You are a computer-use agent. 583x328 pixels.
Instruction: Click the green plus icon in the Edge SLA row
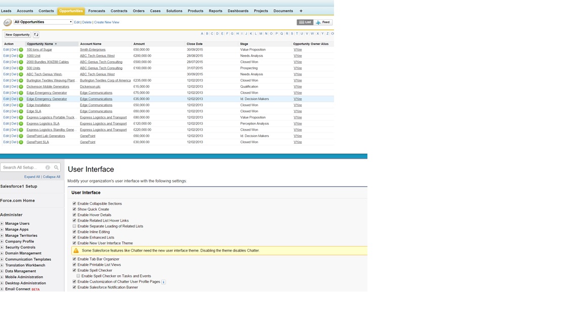21,111
